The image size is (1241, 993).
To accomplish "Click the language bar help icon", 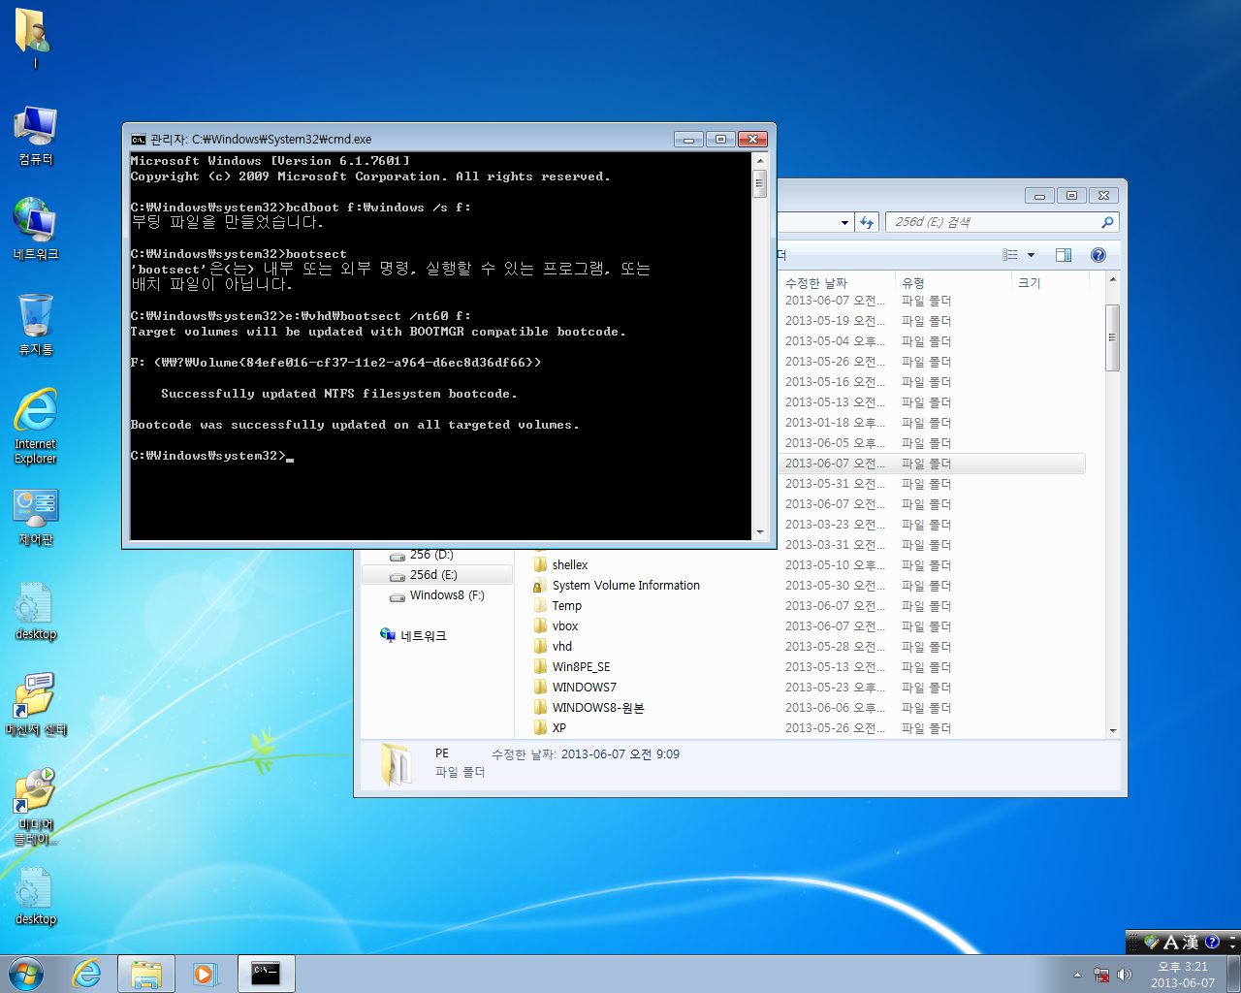I will click(x=1212, y=942).
